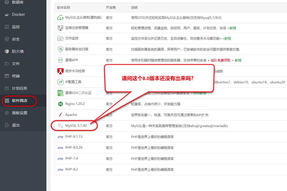The height and width of the screenshot is (191, 287).
Task: Click the PHP-8.0.26 software name
Action: [74, 148]
